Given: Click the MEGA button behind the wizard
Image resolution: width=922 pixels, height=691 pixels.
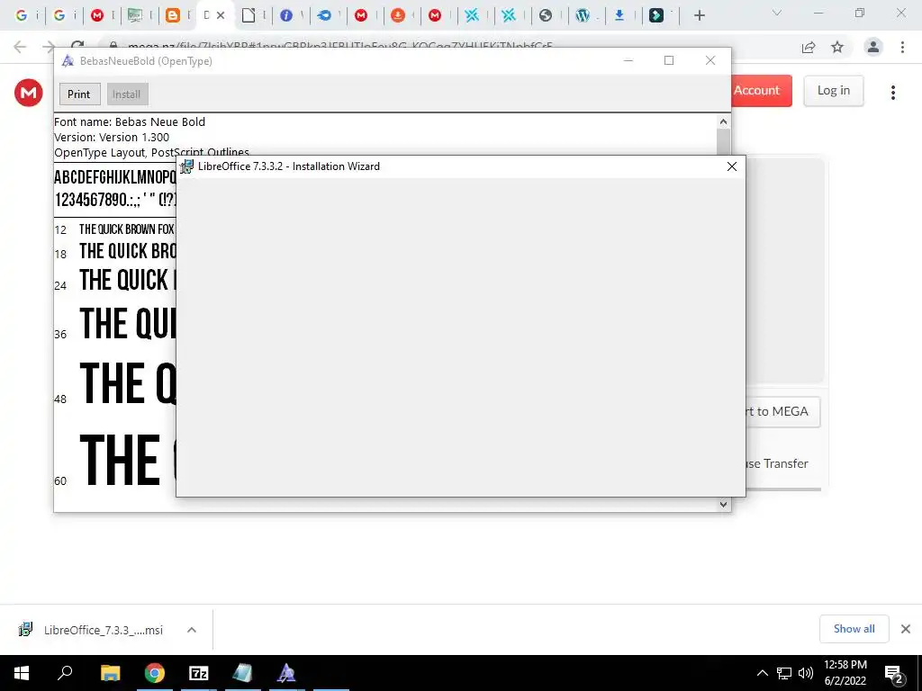Looking at the screenshot, I should pos(782,411).
